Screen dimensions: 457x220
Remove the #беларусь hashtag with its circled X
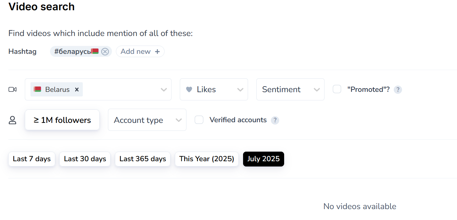click(105, 52)
